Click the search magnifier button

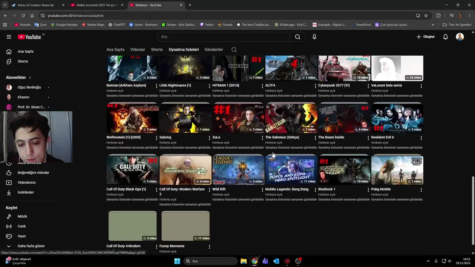(298, 37)
